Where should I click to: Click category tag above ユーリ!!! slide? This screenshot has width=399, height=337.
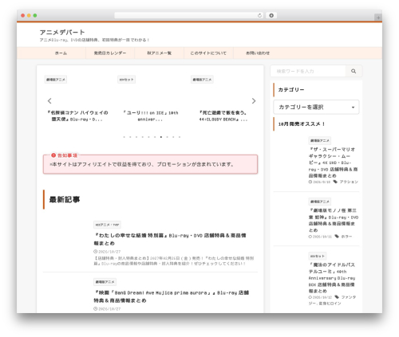[x=127, y=80]
